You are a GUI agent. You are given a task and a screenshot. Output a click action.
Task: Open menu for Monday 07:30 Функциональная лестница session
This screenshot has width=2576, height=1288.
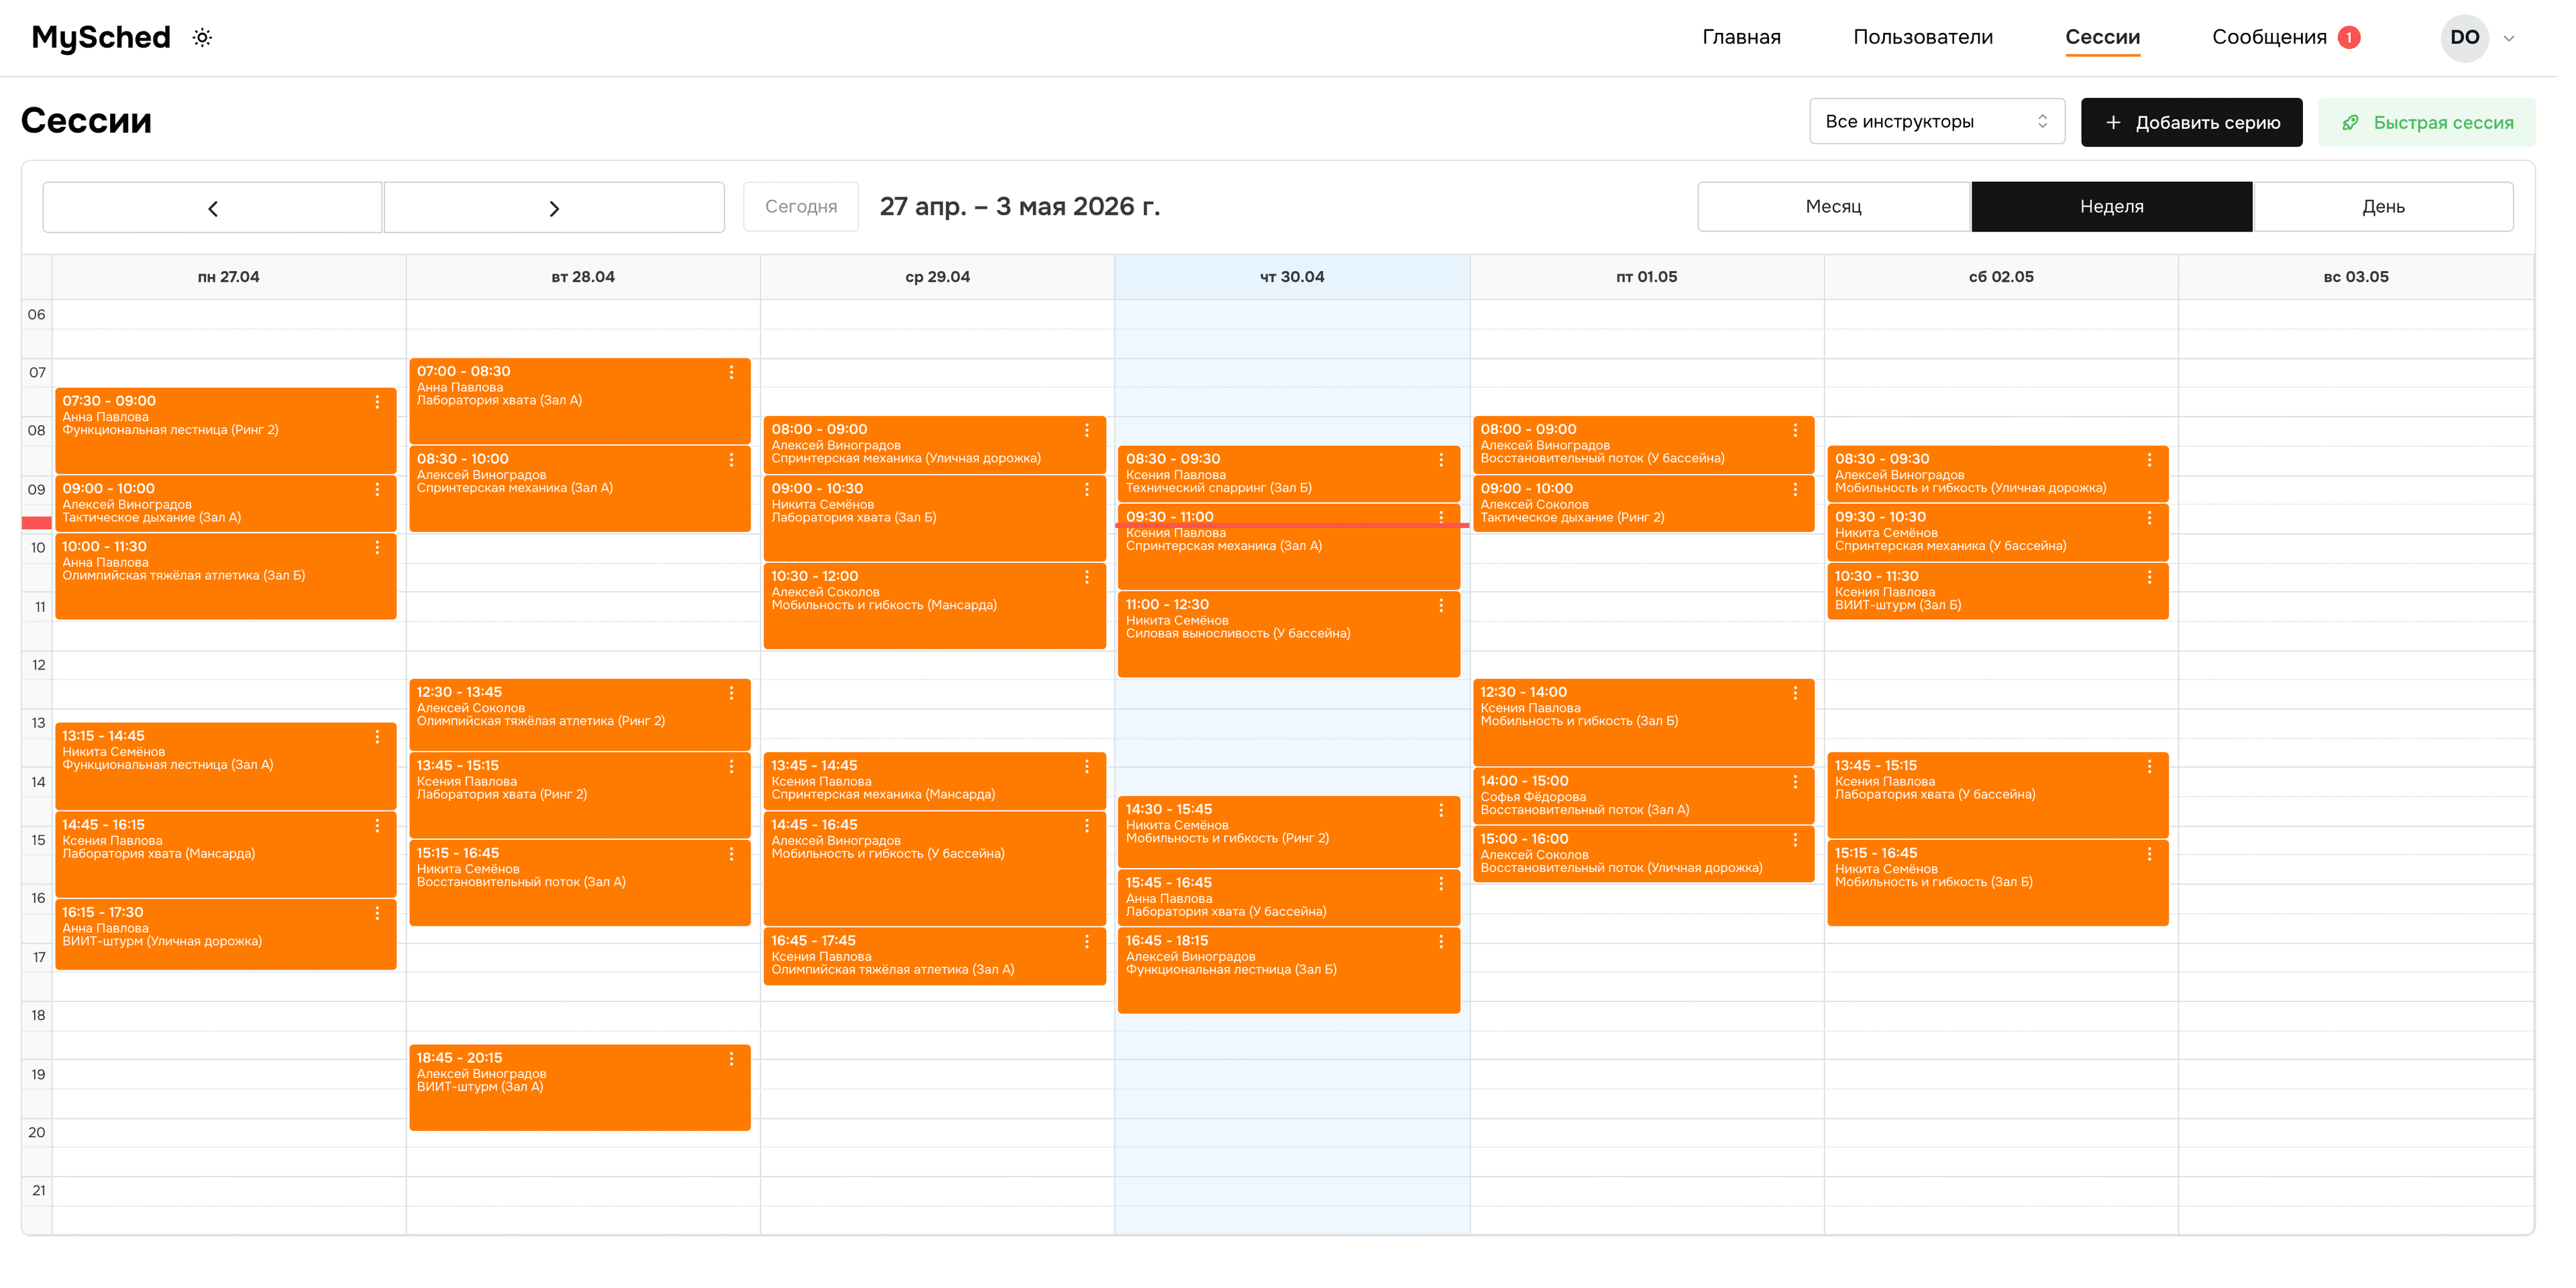[x=377, y=402]
